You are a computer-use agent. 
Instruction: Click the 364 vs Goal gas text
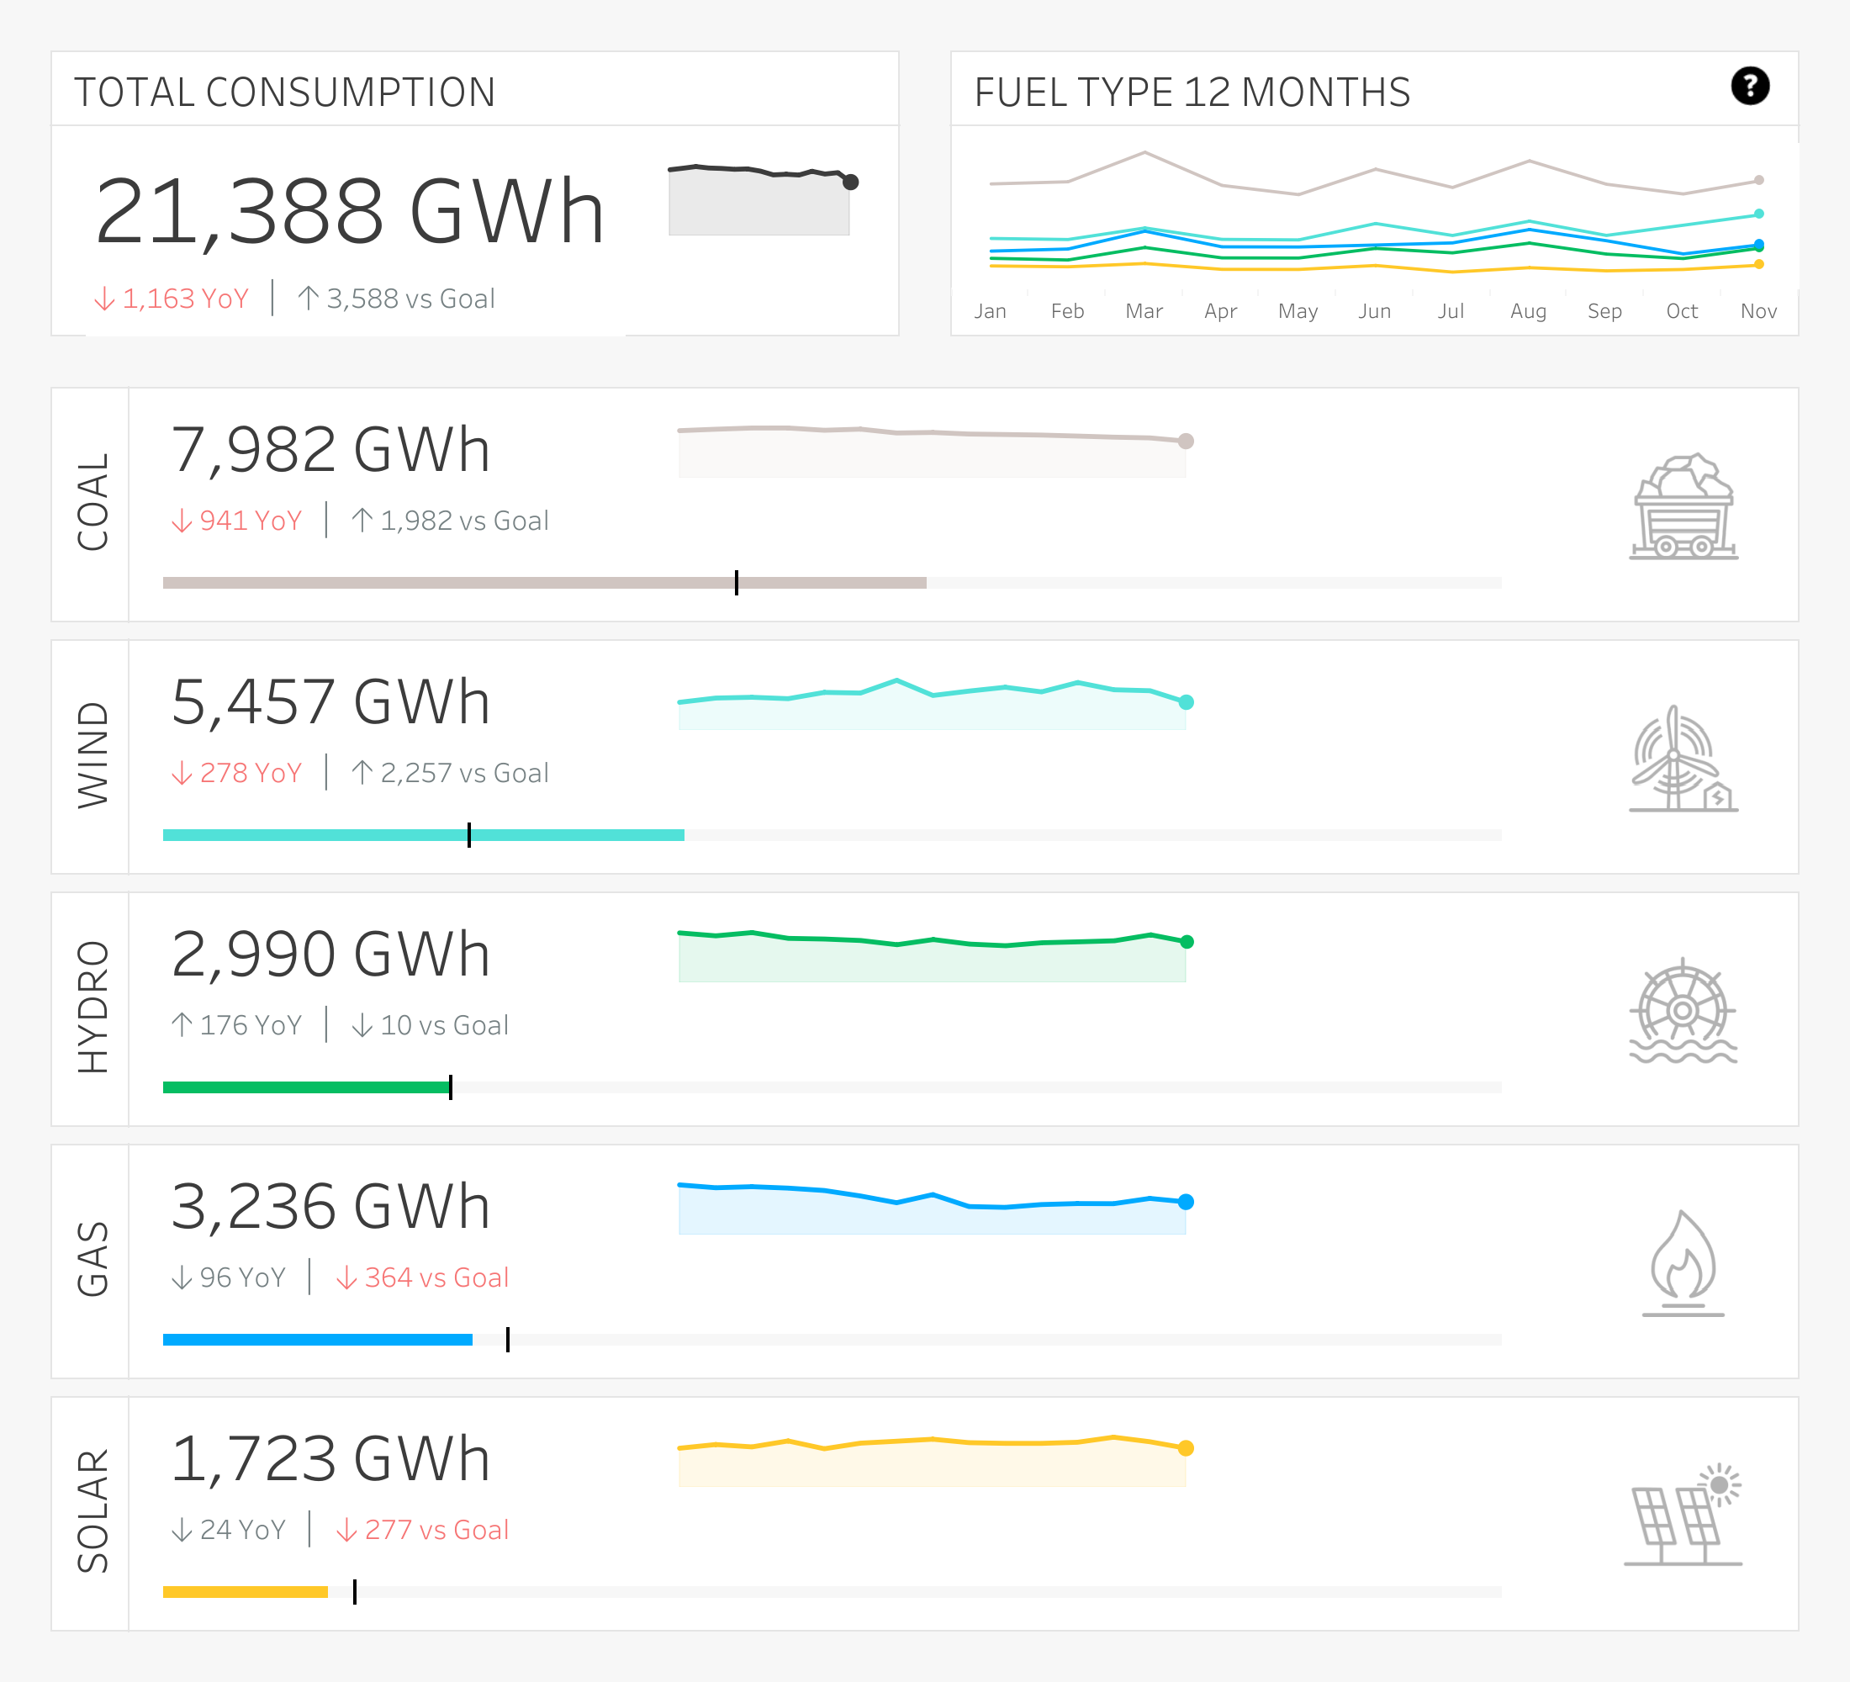tap(422, 1277)
